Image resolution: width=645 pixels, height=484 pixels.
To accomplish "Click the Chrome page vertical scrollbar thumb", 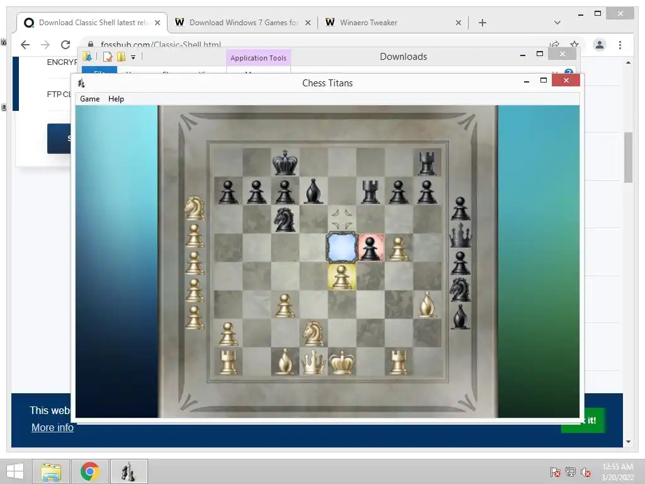I will (628, 157).
